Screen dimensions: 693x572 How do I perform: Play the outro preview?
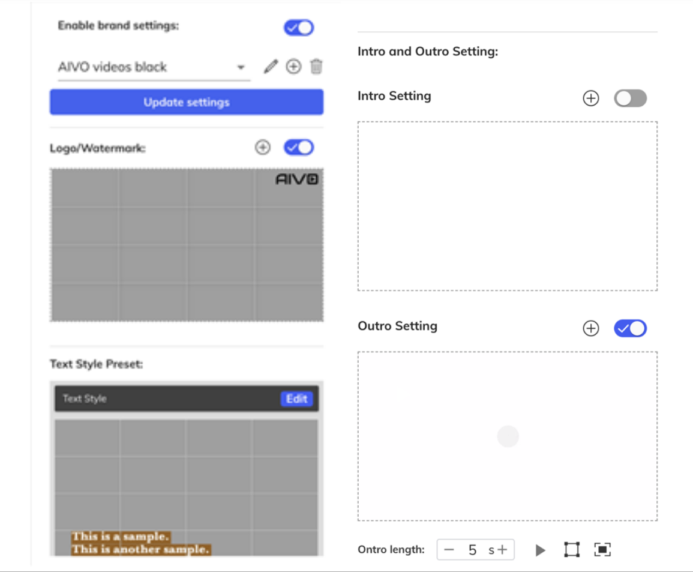(x=541, y=550)
